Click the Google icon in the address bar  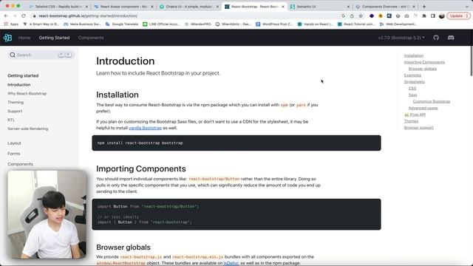[343, 16]
